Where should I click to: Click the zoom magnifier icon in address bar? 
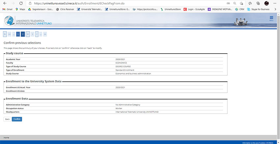tap(235, 3)
